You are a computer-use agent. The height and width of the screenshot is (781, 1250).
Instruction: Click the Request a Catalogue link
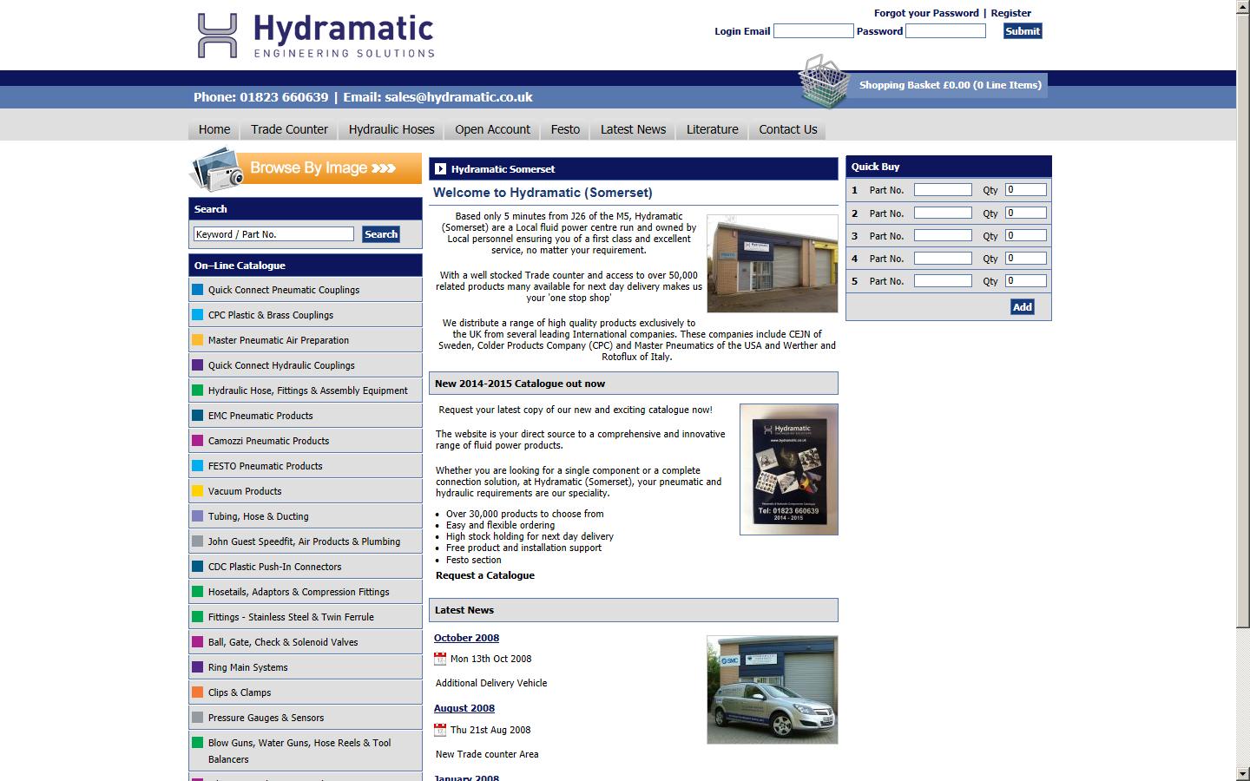click(484, 574)
